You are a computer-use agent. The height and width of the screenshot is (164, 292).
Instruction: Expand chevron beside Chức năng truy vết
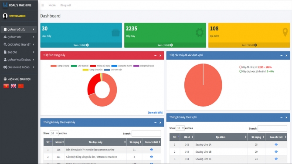(34, 45)
